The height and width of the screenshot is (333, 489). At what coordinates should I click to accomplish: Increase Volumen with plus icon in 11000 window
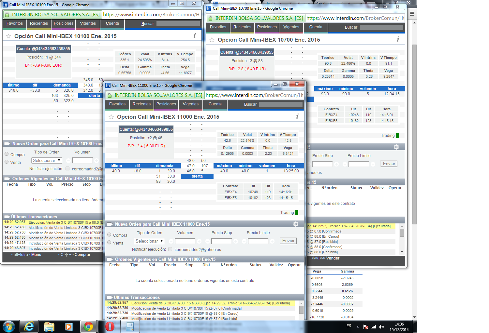[199, 241]
